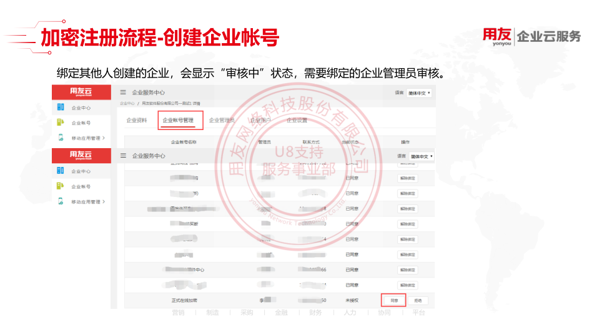Screen dimensions: 597x332
Task: Expand 移动应用管理 chevron in sidebar beside table rows
Action: (104, 202)
